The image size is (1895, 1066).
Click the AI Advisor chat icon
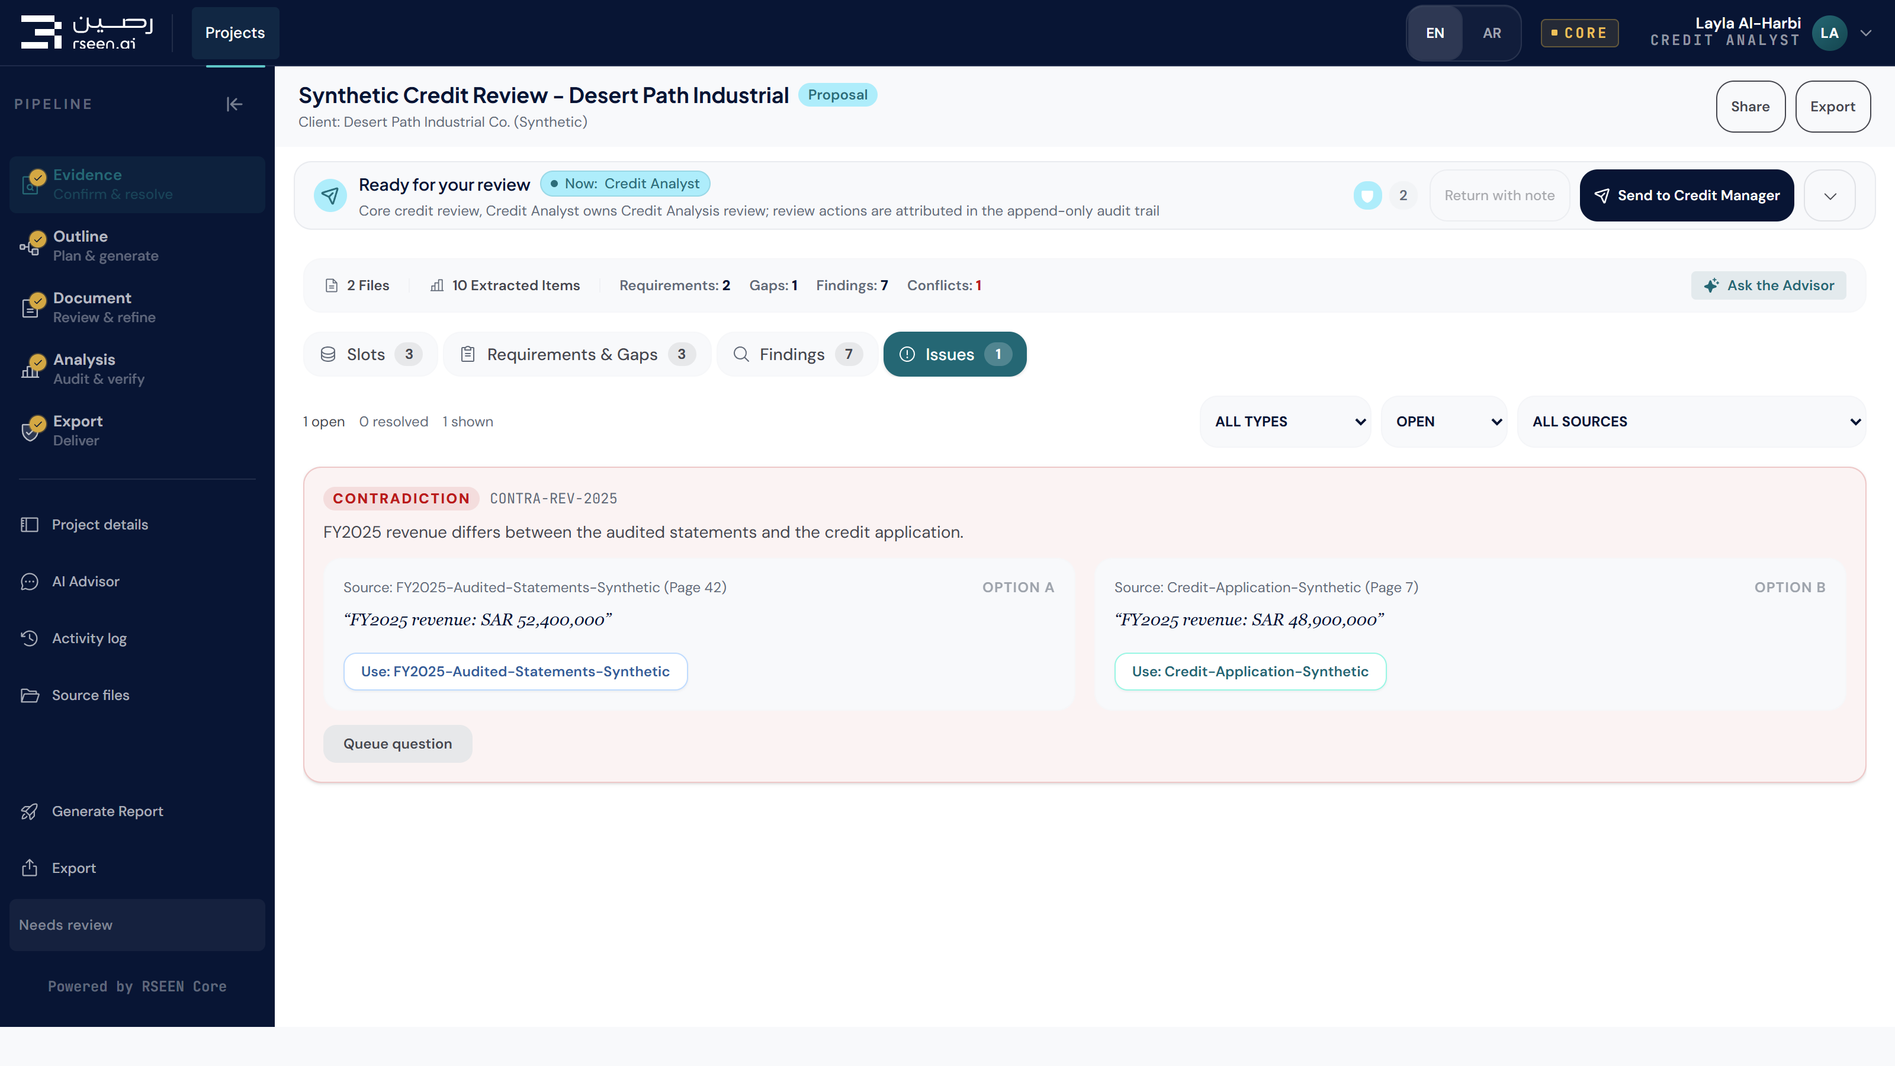[x=30, y=582]
